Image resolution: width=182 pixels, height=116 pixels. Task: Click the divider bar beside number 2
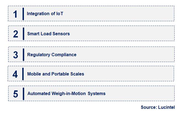24,34
